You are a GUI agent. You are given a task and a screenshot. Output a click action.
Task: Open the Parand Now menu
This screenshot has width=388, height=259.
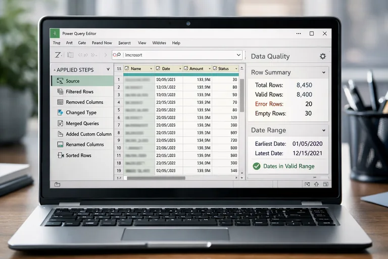[x=102, y=43]
